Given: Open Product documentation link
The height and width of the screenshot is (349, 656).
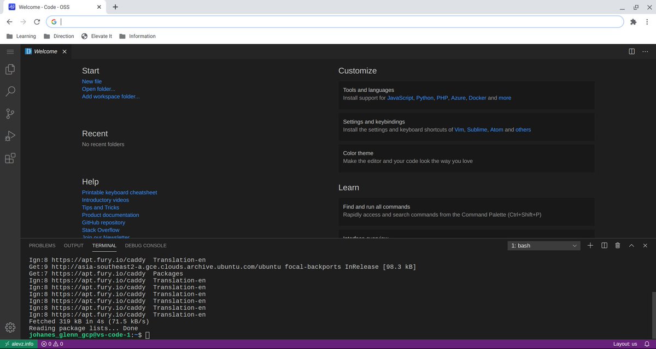Looking at the screenshot, I should (x=110, y=215).
